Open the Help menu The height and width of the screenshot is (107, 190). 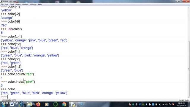point(40,4)
